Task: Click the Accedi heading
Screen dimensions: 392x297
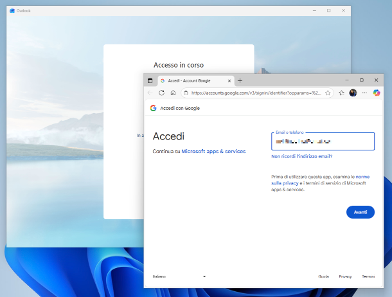Action: coord(168,136)
